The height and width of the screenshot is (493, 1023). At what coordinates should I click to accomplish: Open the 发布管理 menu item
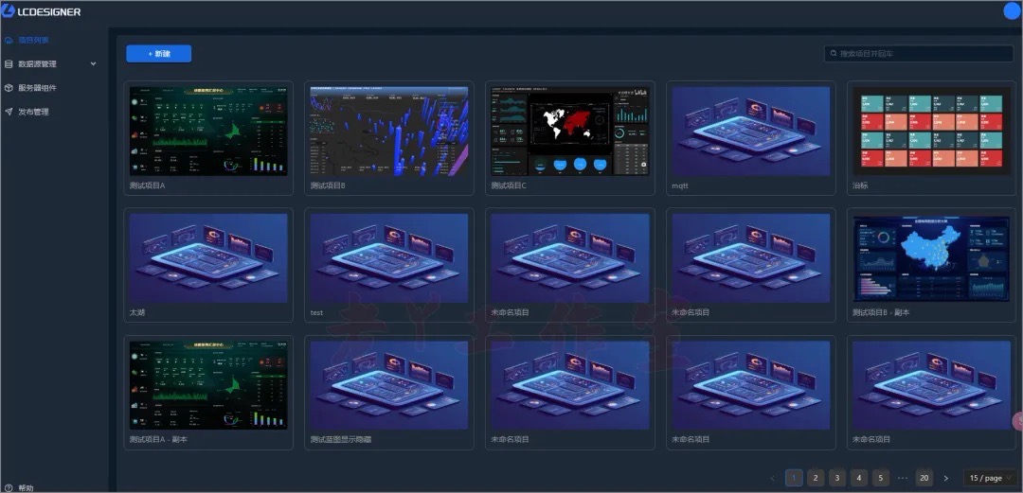coord(33,112)
